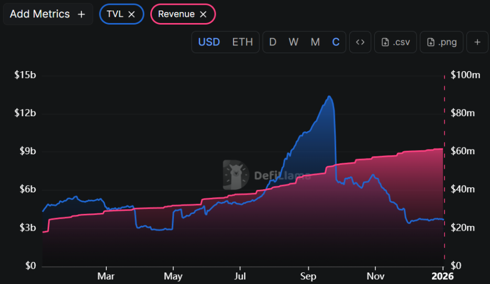
Task: Click the $80m right axis label
Action: tap(462, 113)
